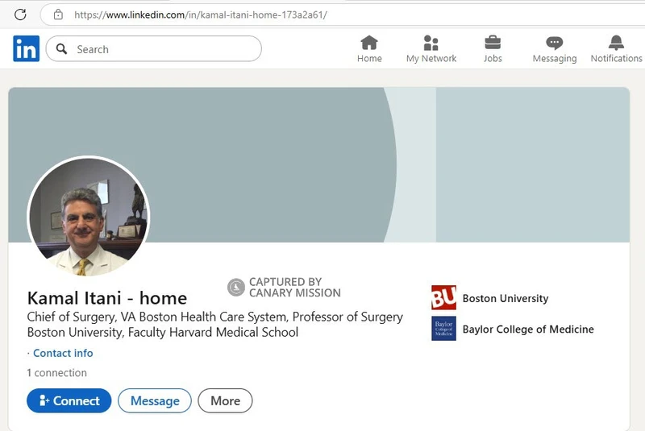The height and width of the screenshot is (431, 645).
Task: Reload page with browser refresh icon
Action: point(21,15)
